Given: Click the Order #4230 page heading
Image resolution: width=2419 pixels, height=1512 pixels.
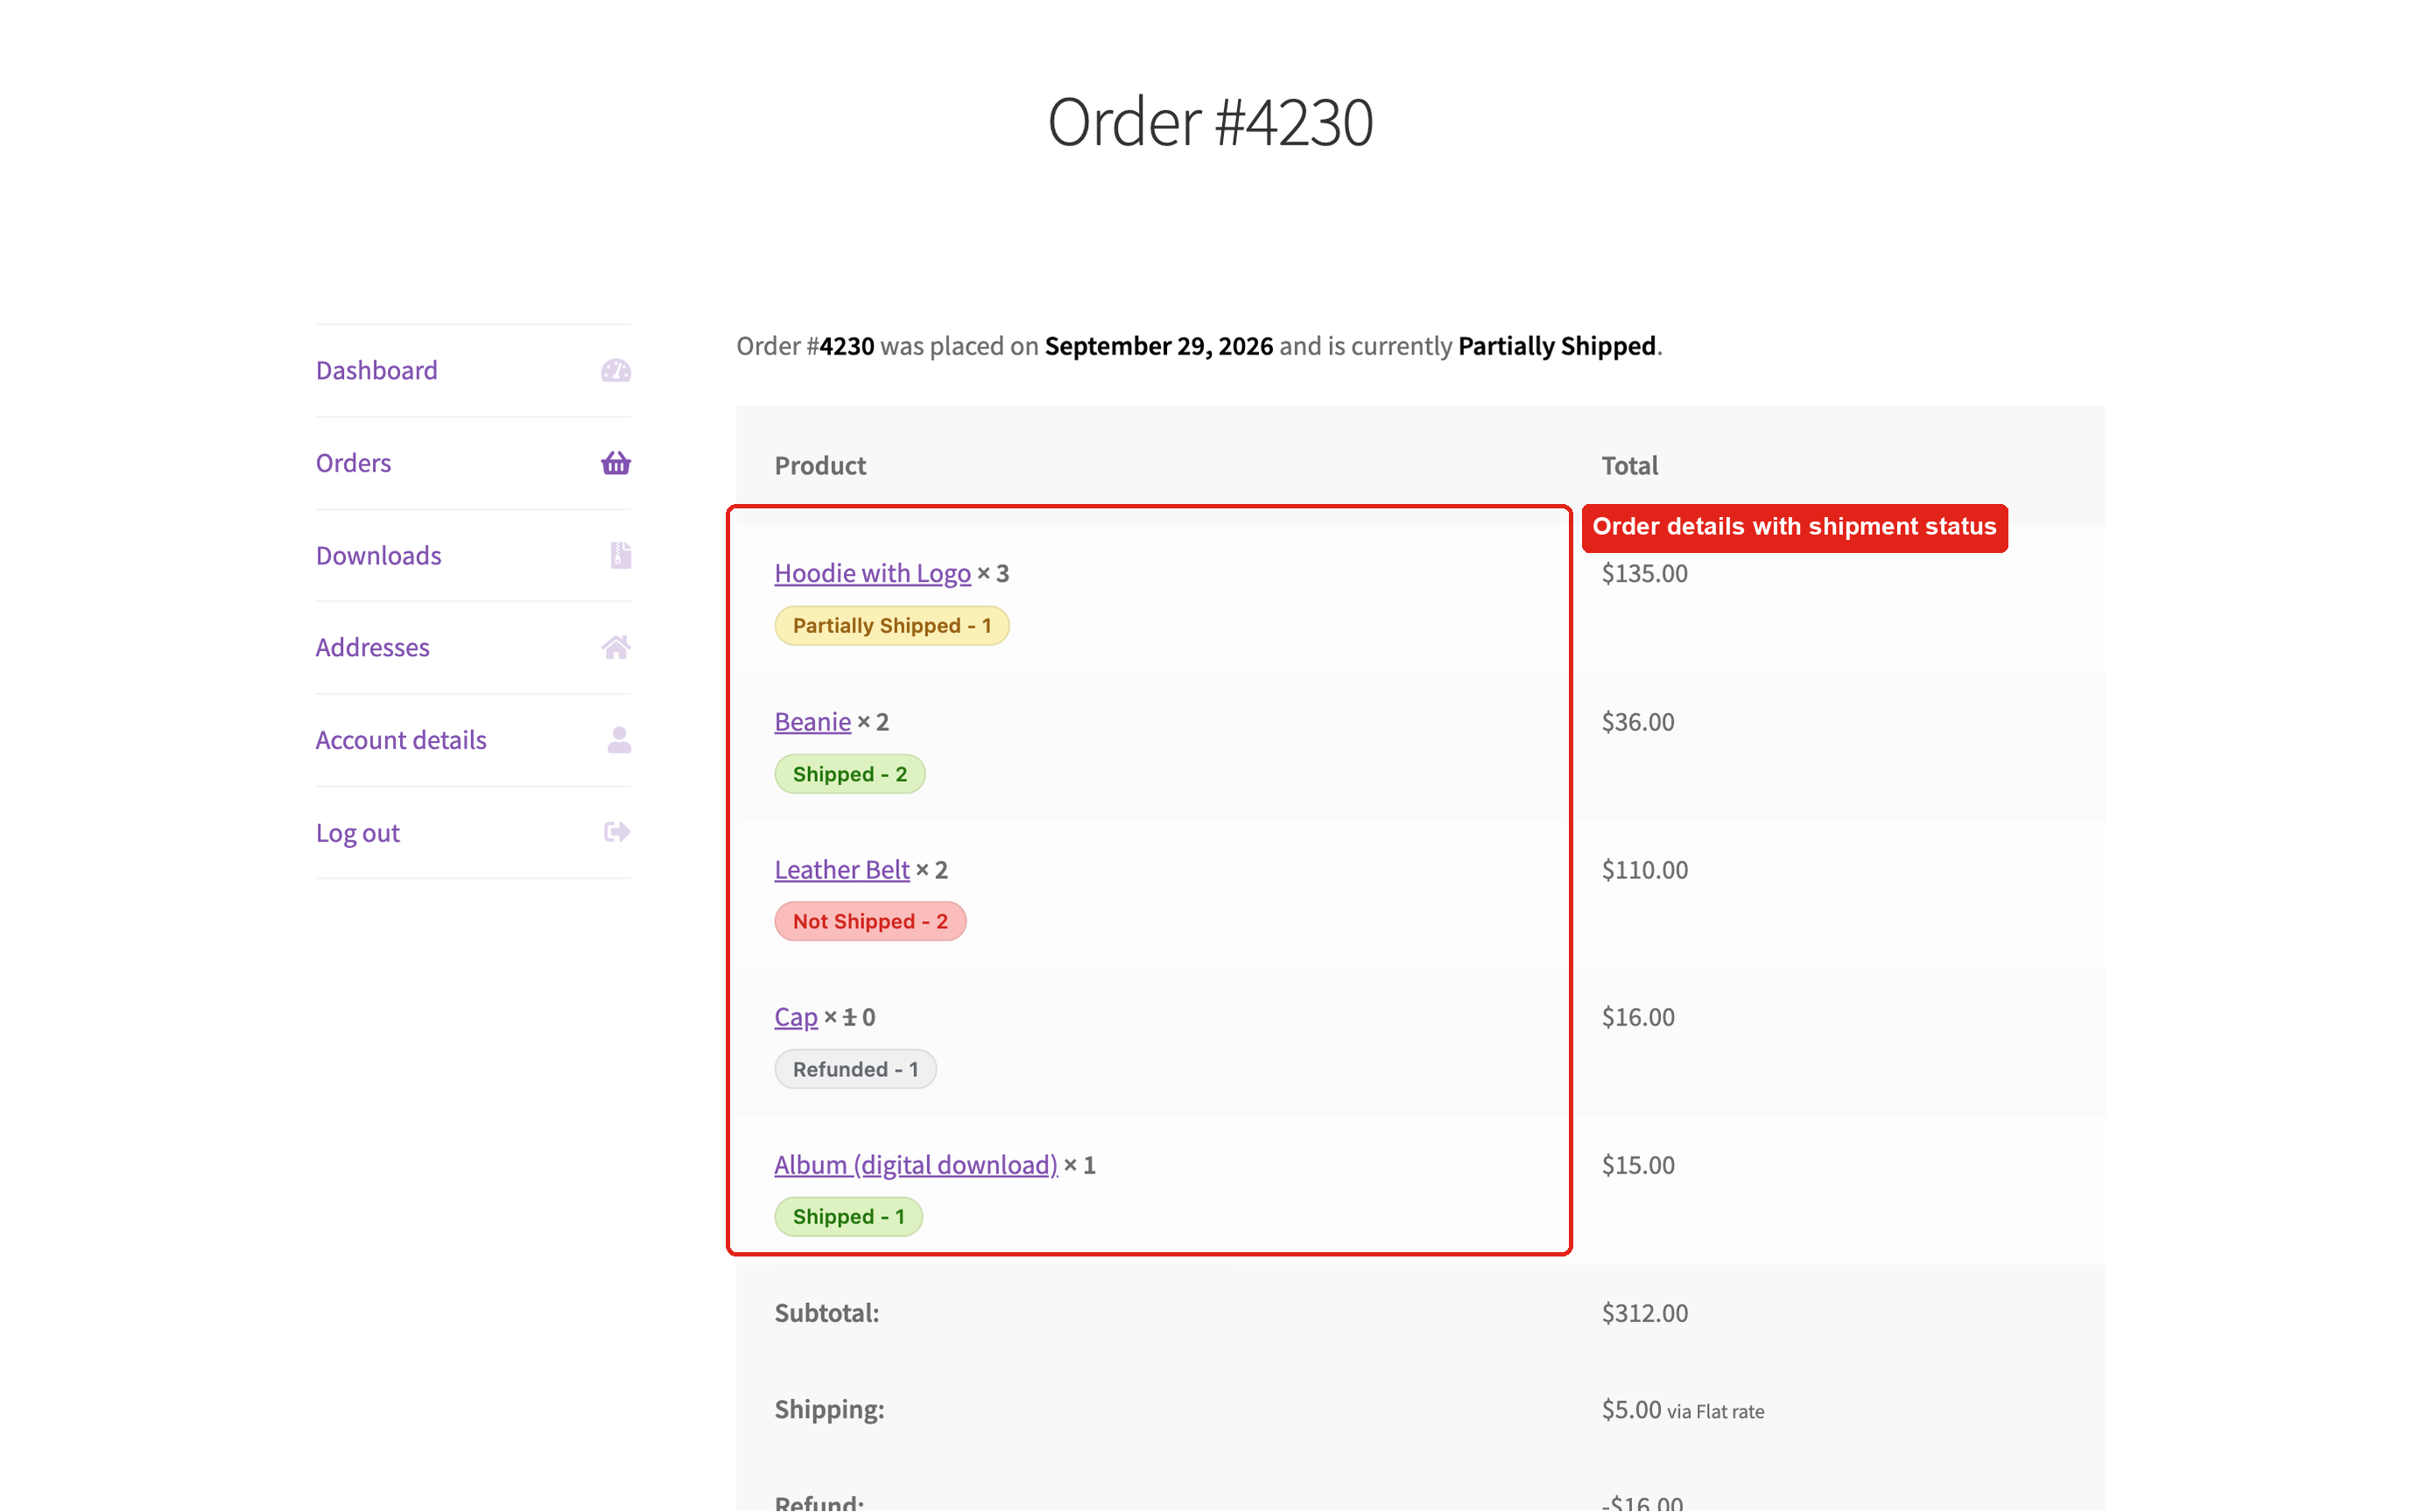Looking at the screenshot, I should [1210, 121].
